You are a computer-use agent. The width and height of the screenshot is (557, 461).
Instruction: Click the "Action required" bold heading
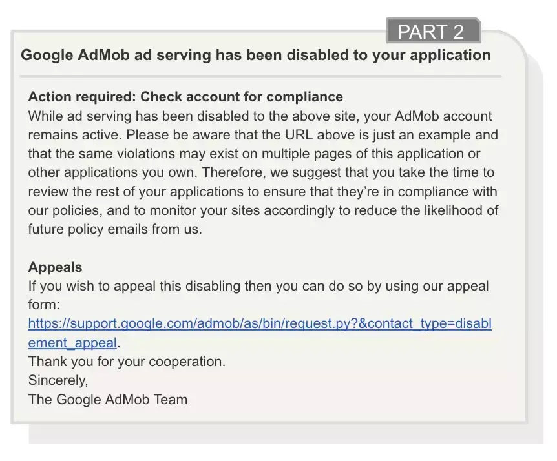(185, 97)
